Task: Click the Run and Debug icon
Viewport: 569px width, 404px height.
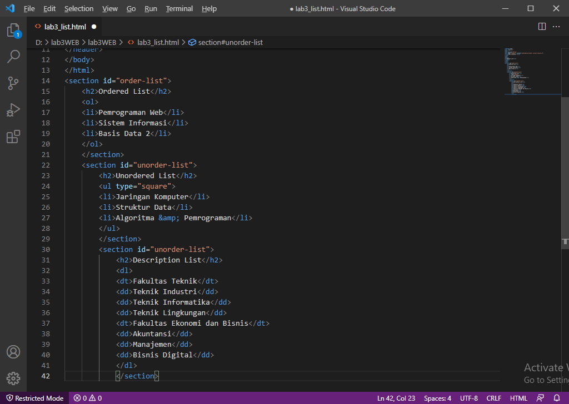Action: pyautogui.click(x=13, y=109)
